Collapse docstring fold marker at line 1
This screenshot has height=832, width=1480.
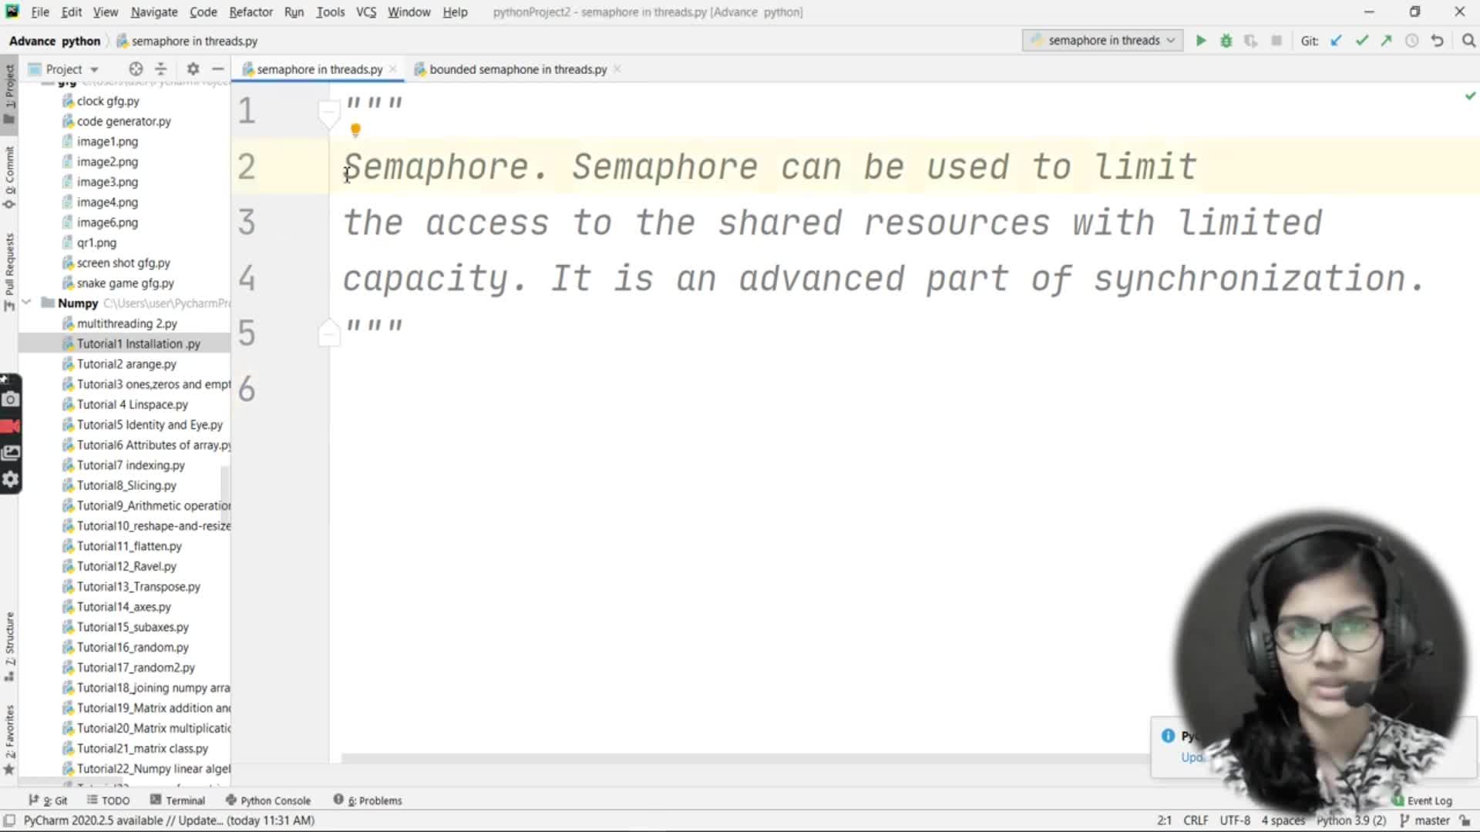pyautogui.click(x=329, y=114)
